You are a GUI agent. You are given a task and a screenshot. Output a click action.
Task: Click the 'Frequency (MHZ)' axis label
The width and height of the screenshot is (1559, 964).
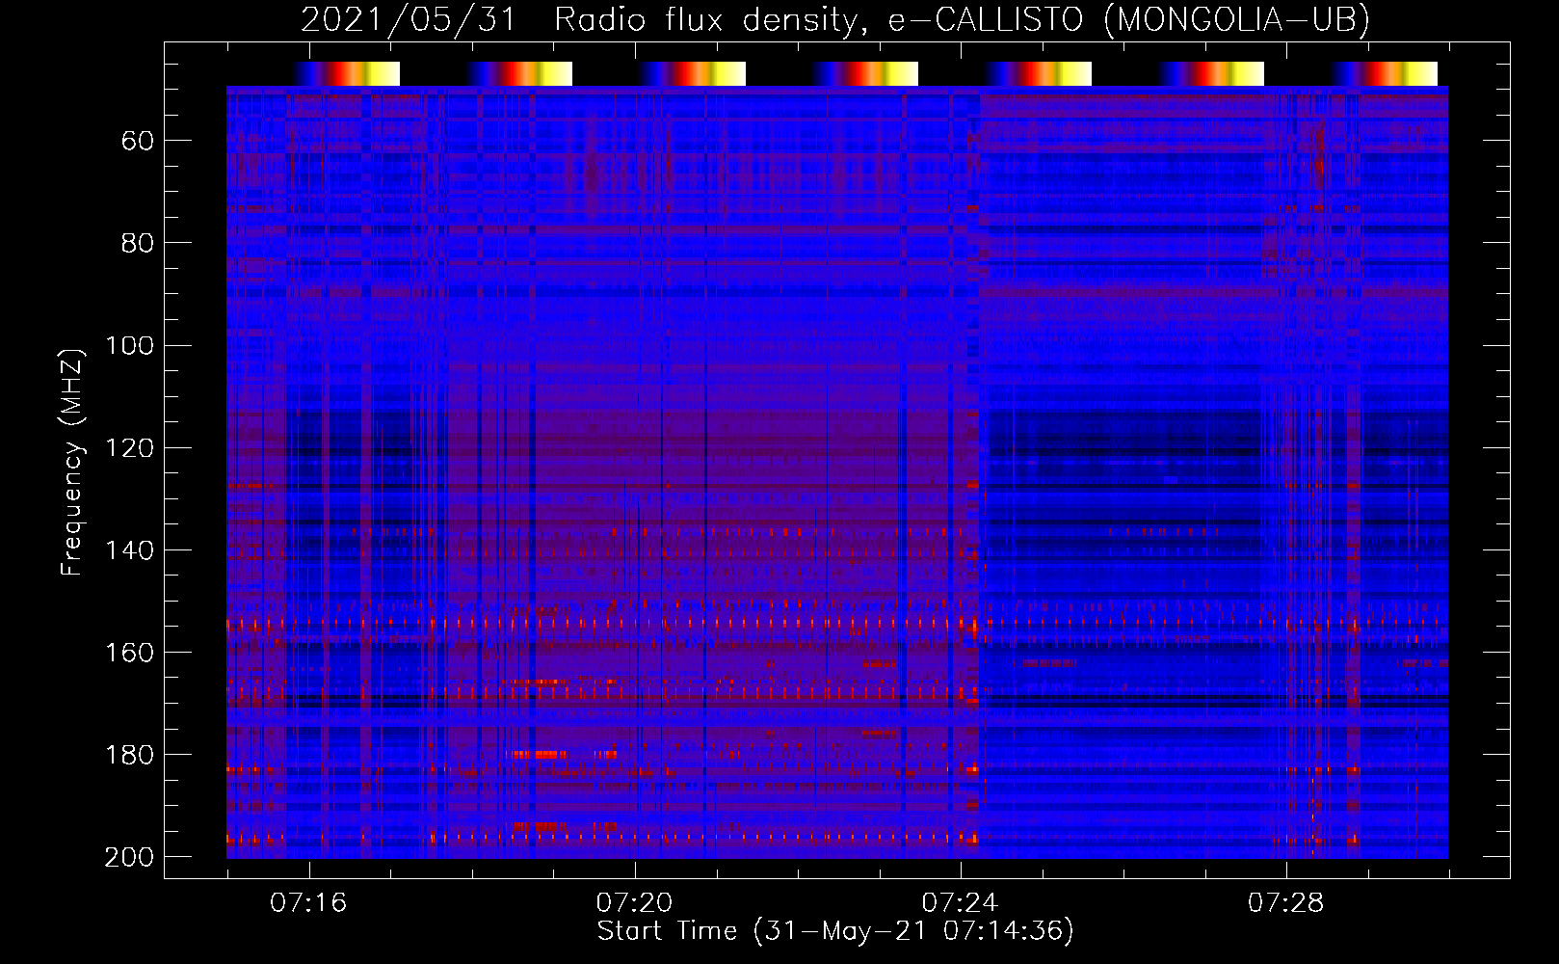(72, 463)
